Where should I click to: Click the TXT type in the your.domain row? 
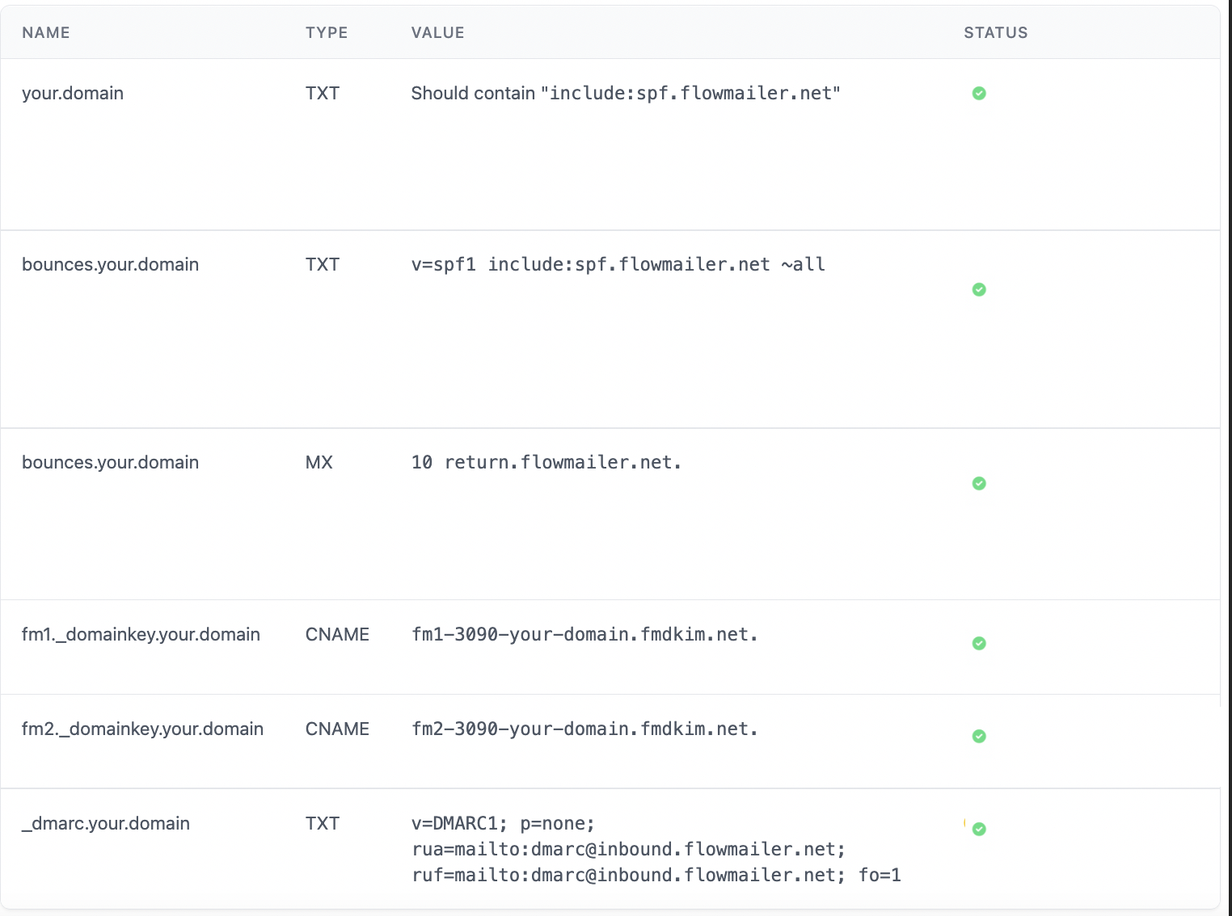pos(323,94)
